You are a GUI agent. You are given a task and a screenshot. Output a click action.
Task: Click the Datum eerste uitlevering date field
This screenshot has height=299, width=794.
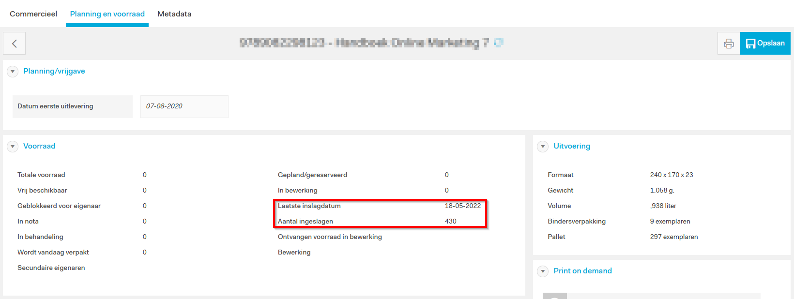184,106
